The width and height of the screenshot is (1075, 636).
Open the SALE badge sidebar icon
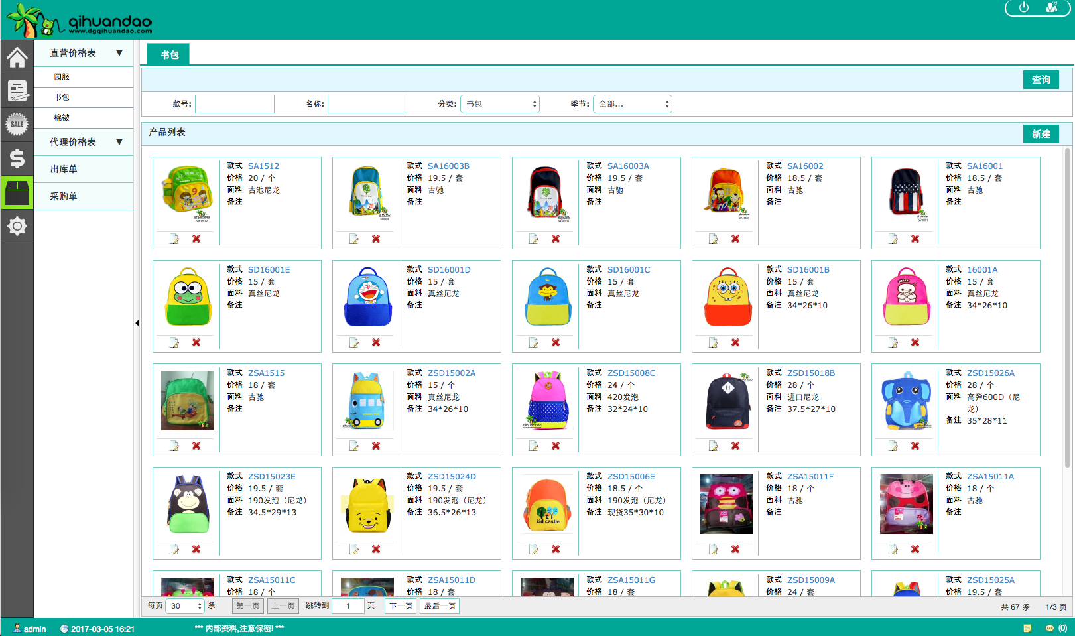tap(17, 124)
